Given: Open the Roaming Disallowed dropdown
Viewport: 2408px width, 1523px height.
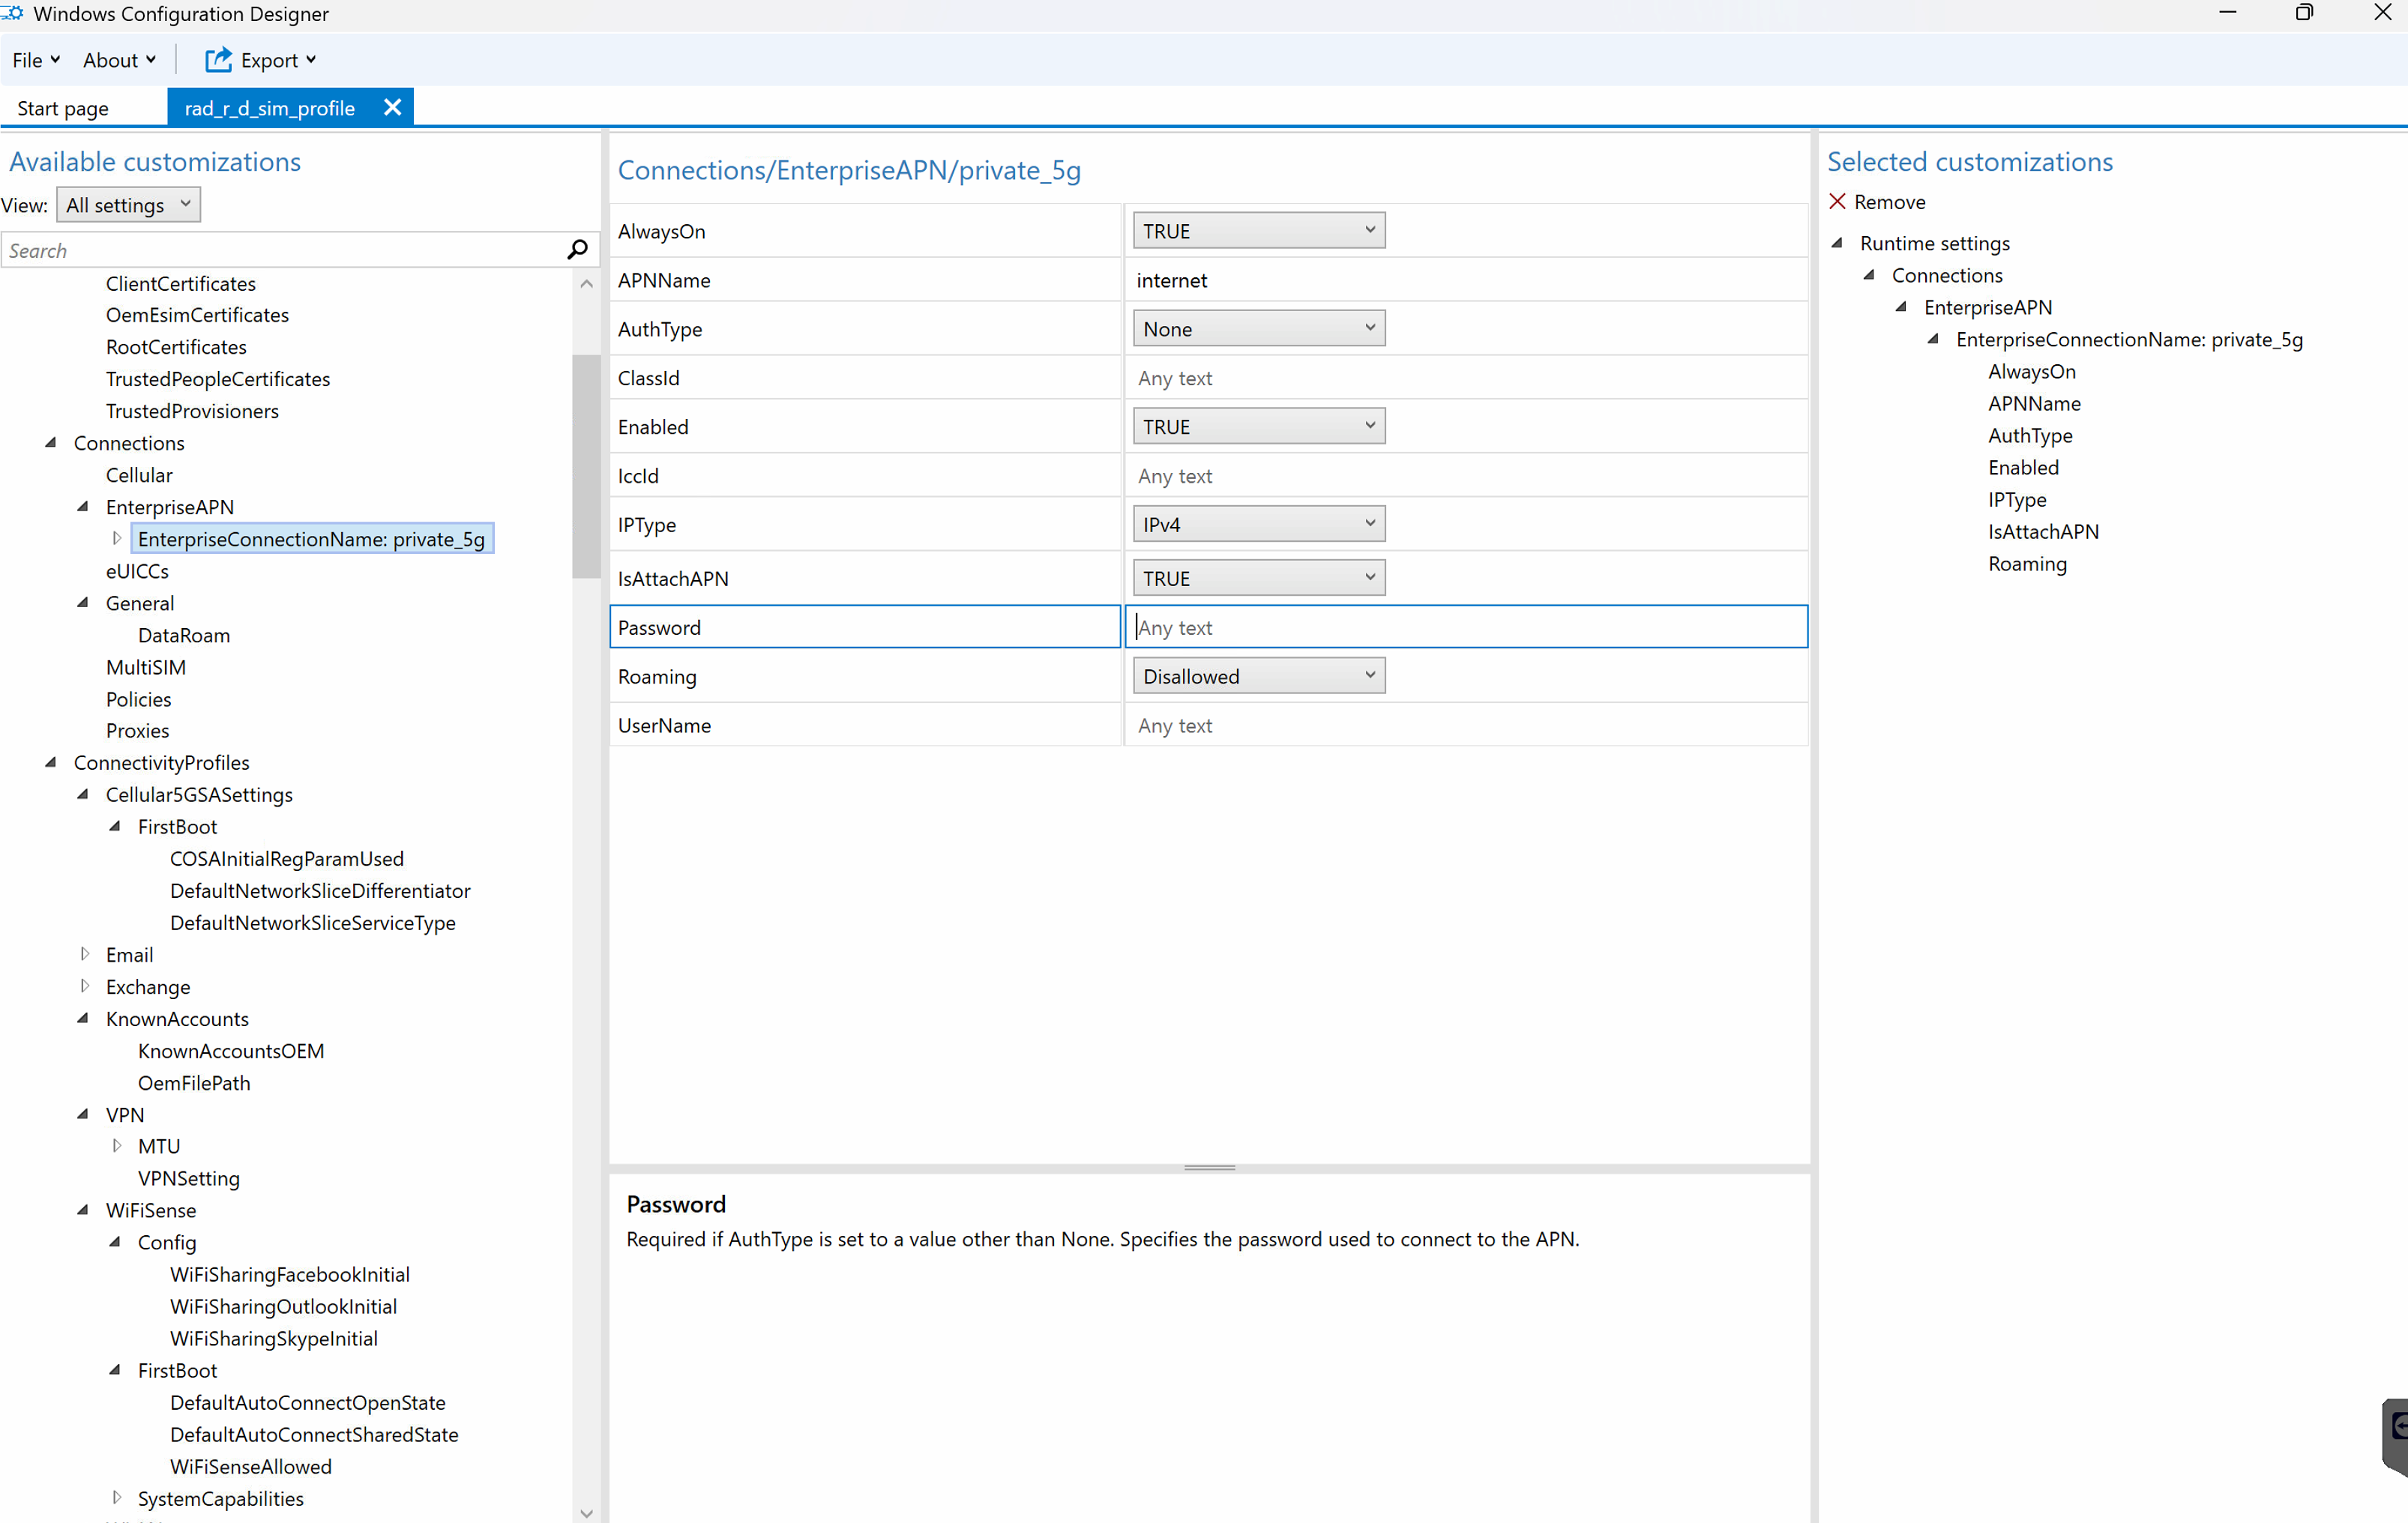Looking at the screenshot, I should [1258, 676].
